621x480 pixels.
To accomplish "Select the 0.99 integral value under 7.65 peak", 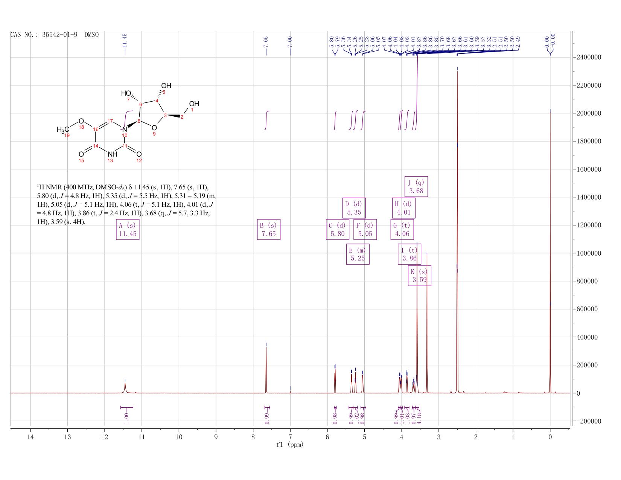I will (267, 418).
